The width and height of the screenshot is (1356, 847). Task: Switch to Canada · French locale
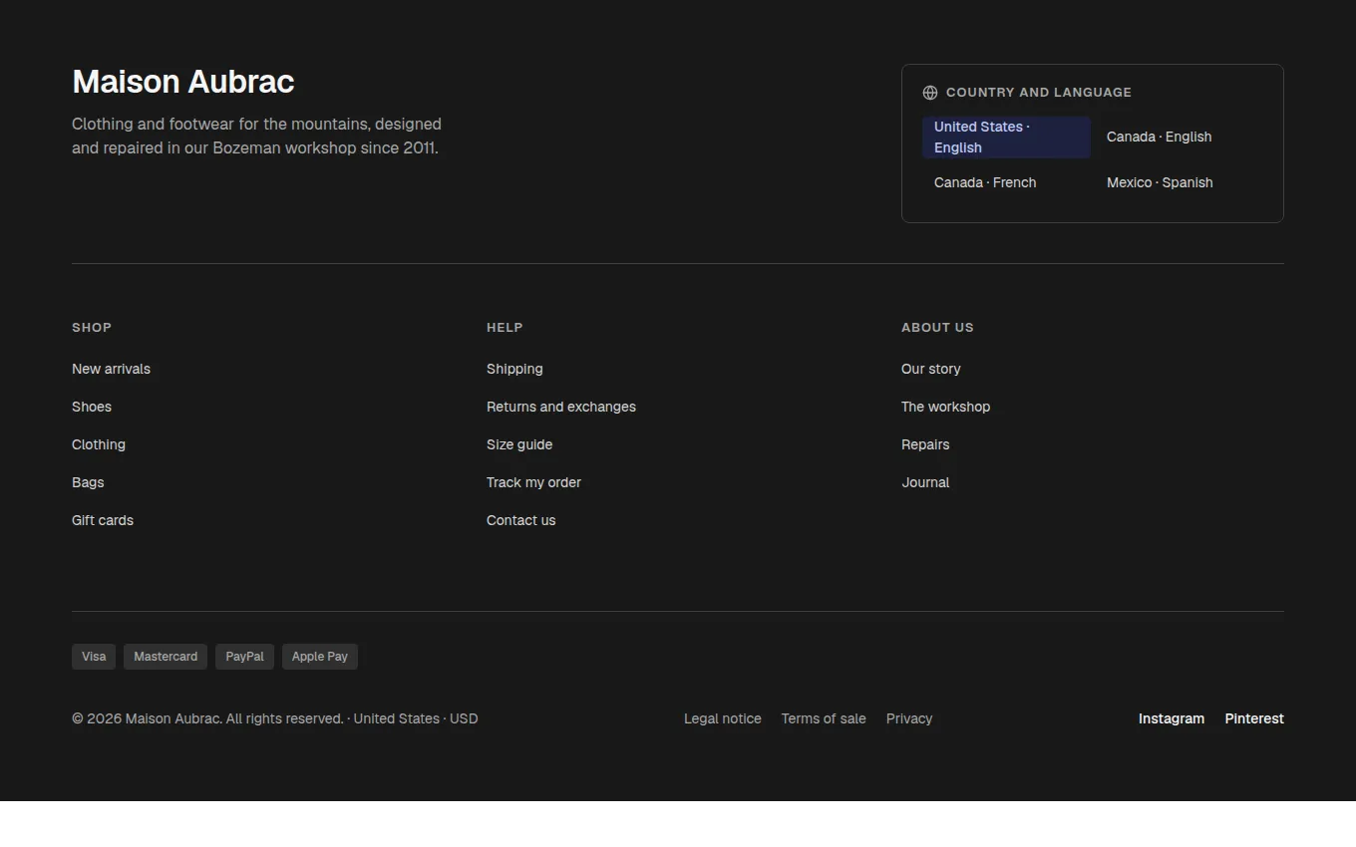click(x=985, y=183)
